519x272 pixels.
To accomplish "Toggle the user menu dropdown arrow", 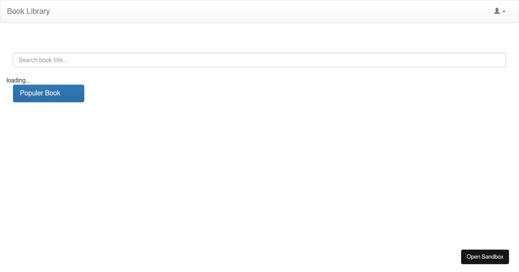I will point(504,12).
